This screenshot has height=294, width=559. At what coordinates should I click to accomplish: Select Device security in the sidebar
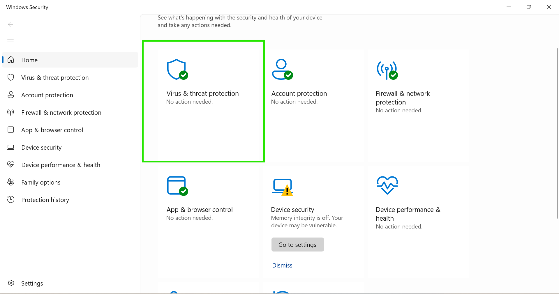70,147
